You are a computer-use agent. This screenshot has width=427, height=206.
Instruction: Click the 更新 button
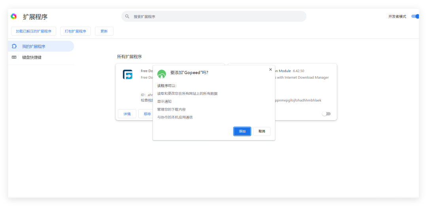[x=104, y=31]
